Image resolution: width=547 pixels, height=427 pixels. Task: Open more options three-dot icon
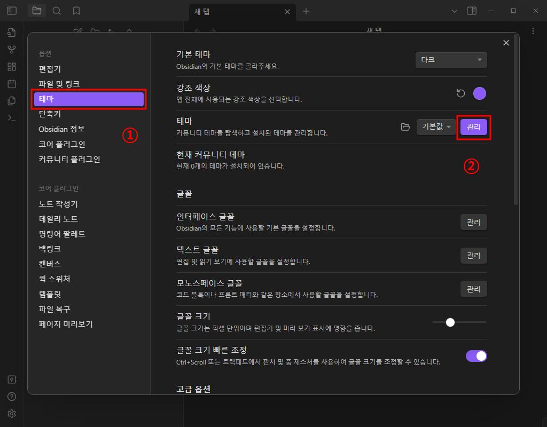click(533, 31)
